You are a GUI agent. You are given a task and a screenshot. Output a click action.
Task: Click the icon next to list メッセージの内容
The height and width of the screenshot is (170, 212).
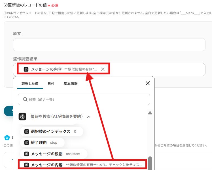[27, 165]
